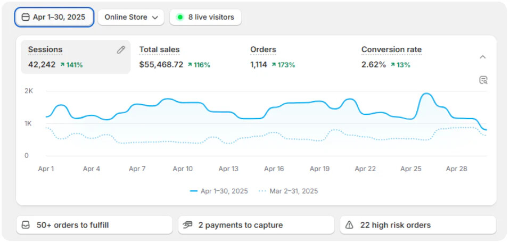Image resolution: width=510 pixels, height=243 pixels.
Task: Select the Total sales metric tab
Action: [188, 57]
